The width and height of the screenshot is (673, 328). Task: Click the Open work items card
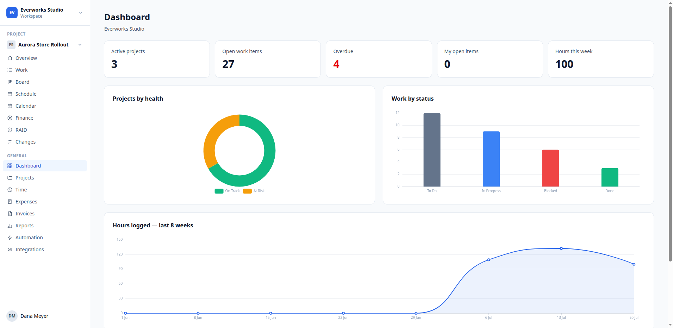[268, 59]
